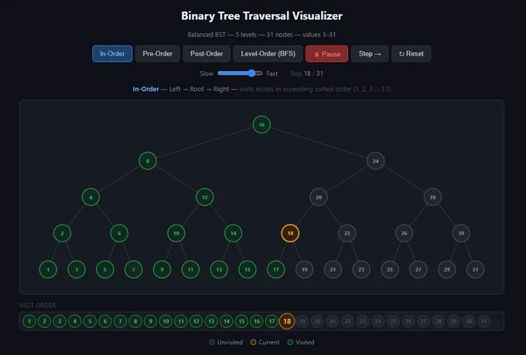Switch to Pre-Order traversal

(x=158, y=53)
